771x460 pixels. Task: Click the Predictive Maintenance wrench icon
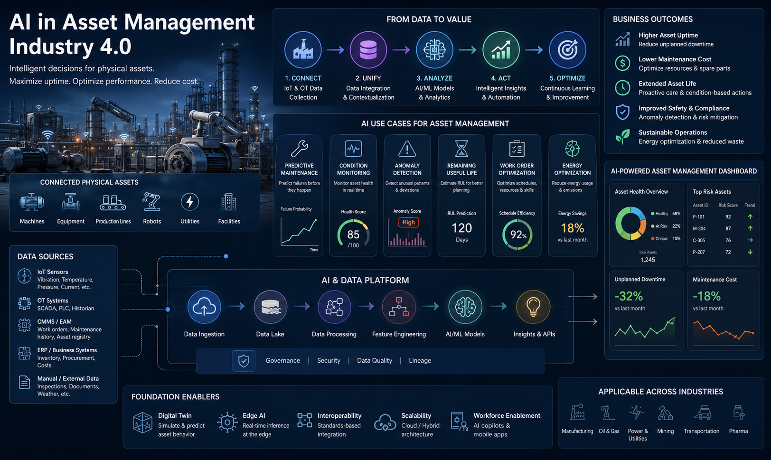coord(300,149)
